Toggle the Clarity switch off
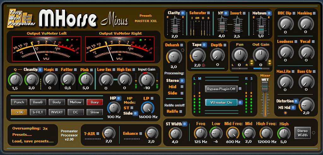 (183, 13)
